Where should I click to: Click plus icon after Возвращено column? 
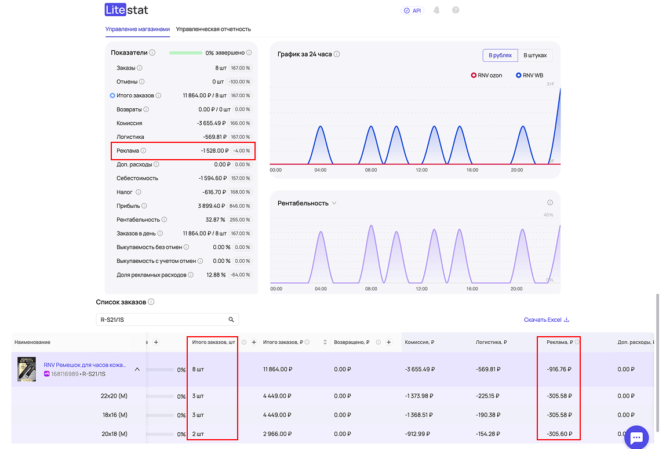click(x=389, y=343)
